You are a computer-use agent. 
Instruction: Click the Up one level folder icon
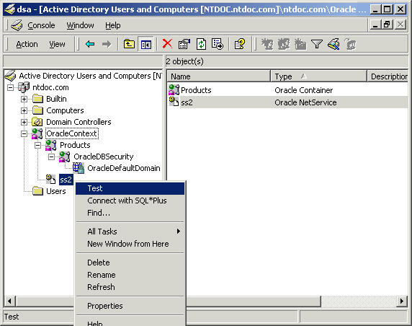click(129, 44)
